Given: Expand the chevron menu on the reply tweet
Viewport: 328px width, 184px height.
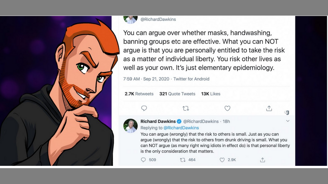Looking at the screenshot, I should (x=288, y=121).
